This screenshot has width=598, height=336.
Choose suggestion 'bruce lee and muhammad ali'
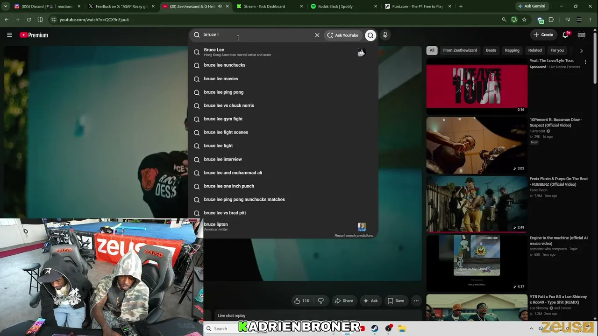click(283, 173)
